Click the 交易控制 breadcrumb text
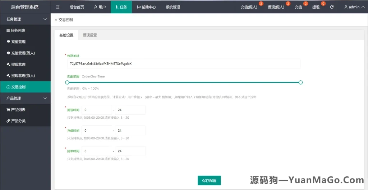The width and height of the screenshot is (368, 190). click(65, 20)
